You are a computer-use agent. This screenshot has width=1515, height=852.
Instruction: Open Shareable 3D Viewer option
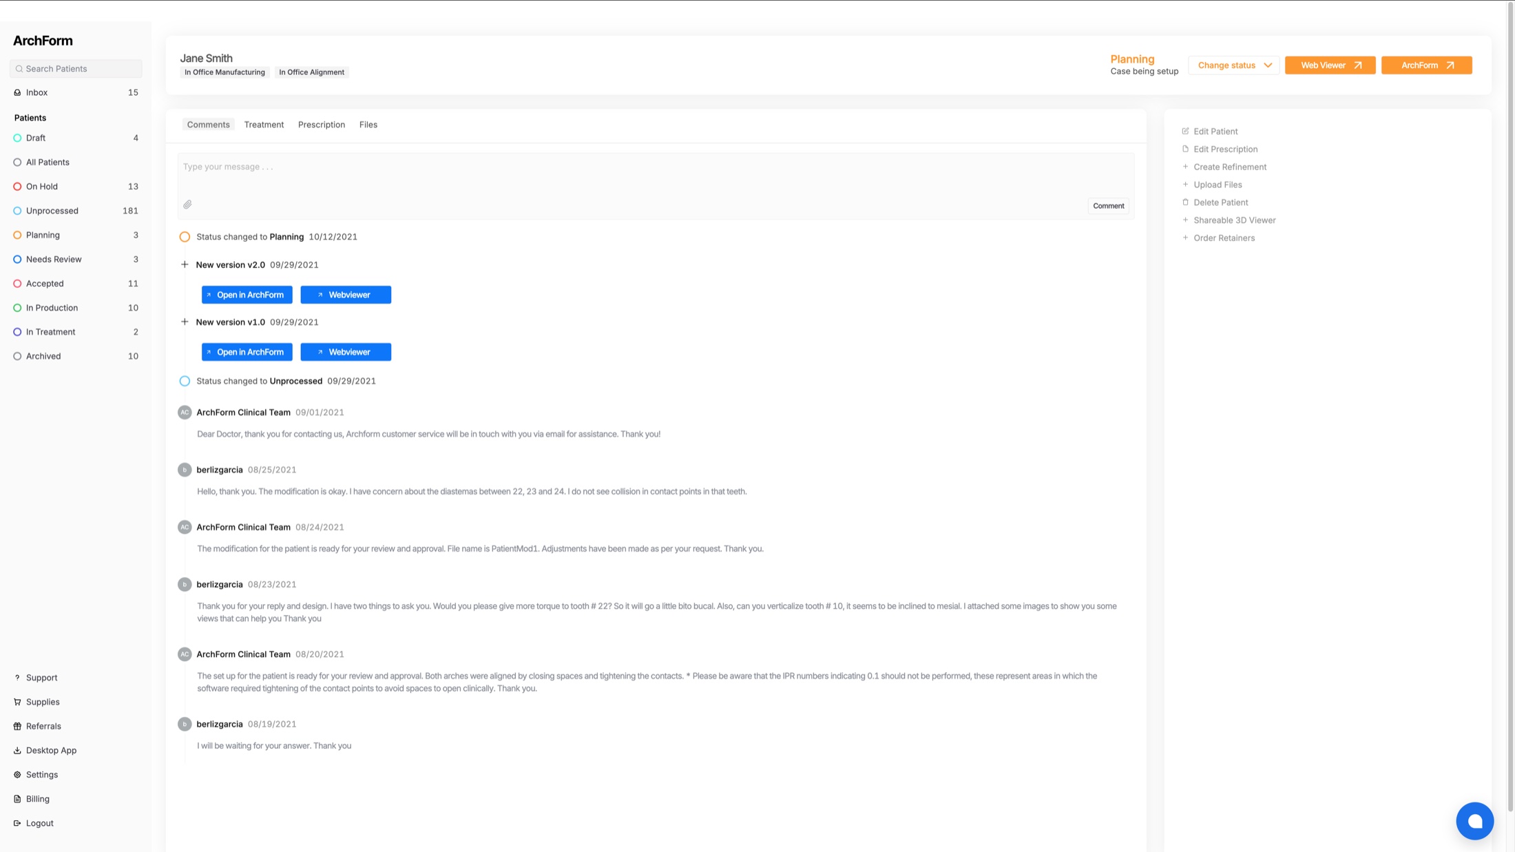(1235, 220)
